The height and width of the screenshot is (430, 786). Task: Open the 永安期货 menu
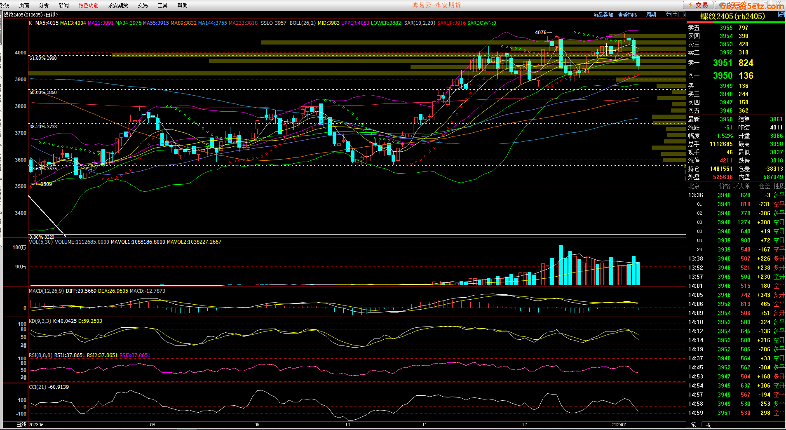[x=118, y=5]
